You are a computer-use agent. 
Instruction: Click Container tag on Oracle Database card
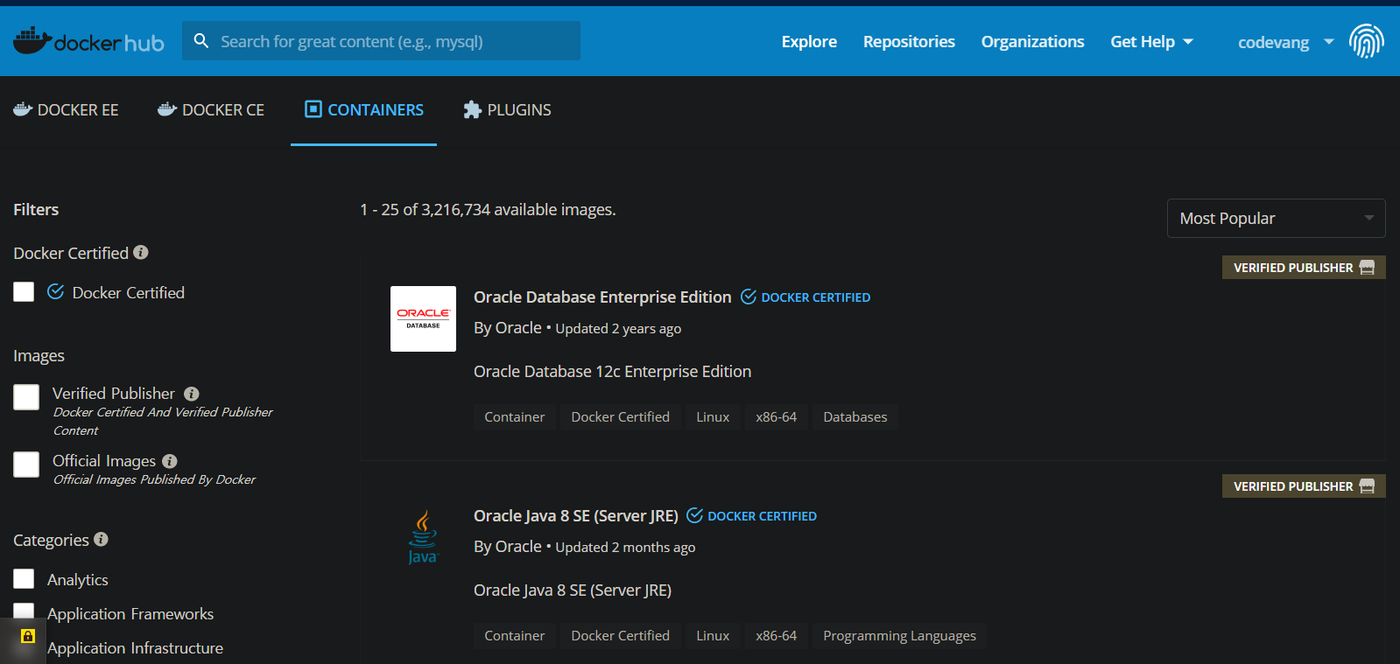[515, 416]
